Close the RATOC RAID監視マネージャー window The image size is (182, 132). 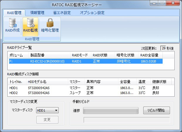tap(173, 3)
